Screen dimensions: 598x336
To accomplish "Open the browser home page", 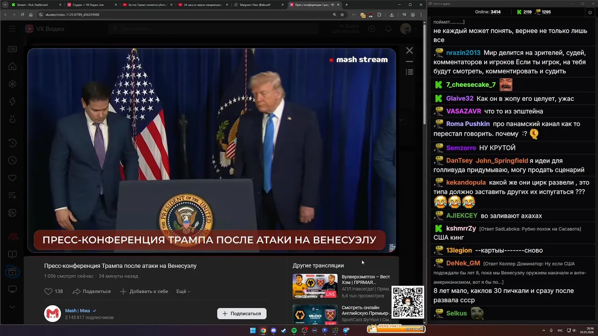I will [31, 14].
